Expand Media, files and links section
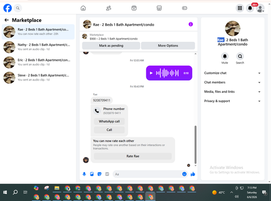The image size is (271, 201). pos(233,92)
